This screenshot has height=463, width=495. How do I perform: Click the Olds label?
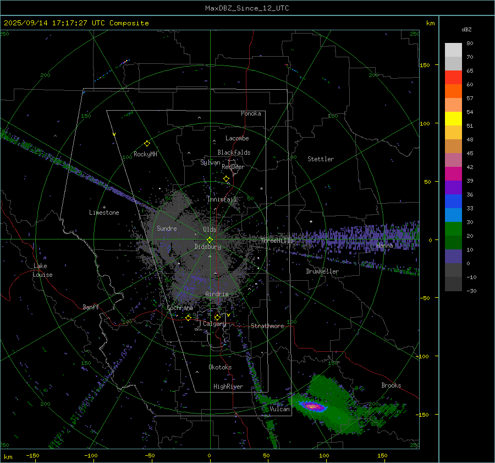click(210, 230)
